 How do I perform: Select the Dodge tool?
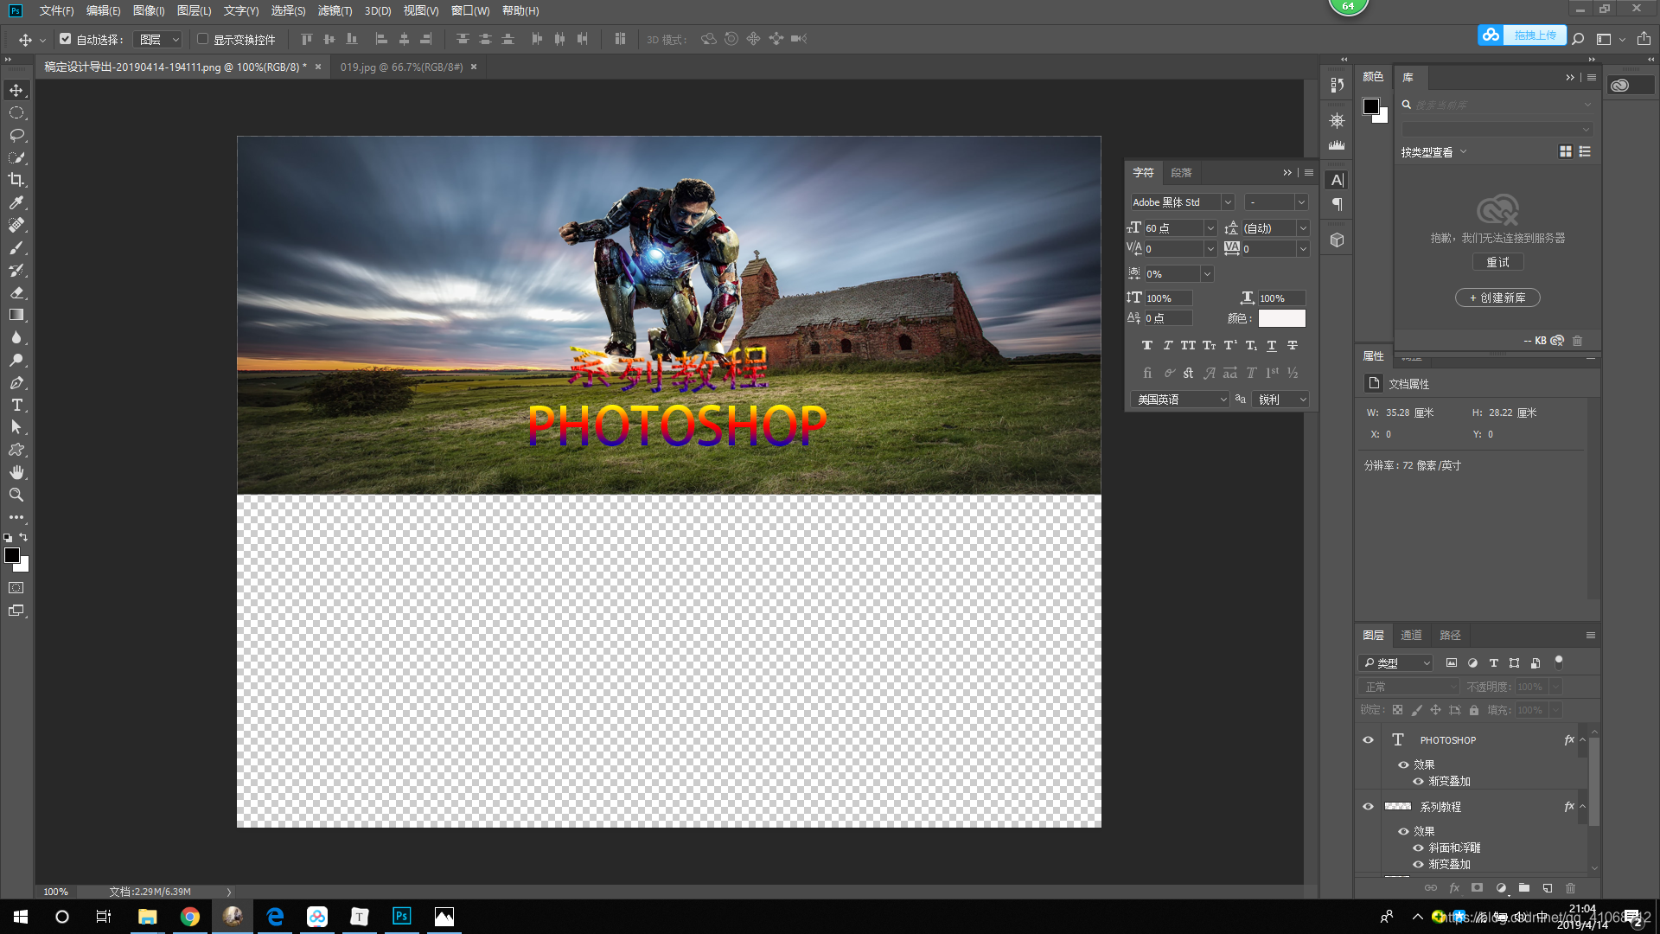pos(16,360)
